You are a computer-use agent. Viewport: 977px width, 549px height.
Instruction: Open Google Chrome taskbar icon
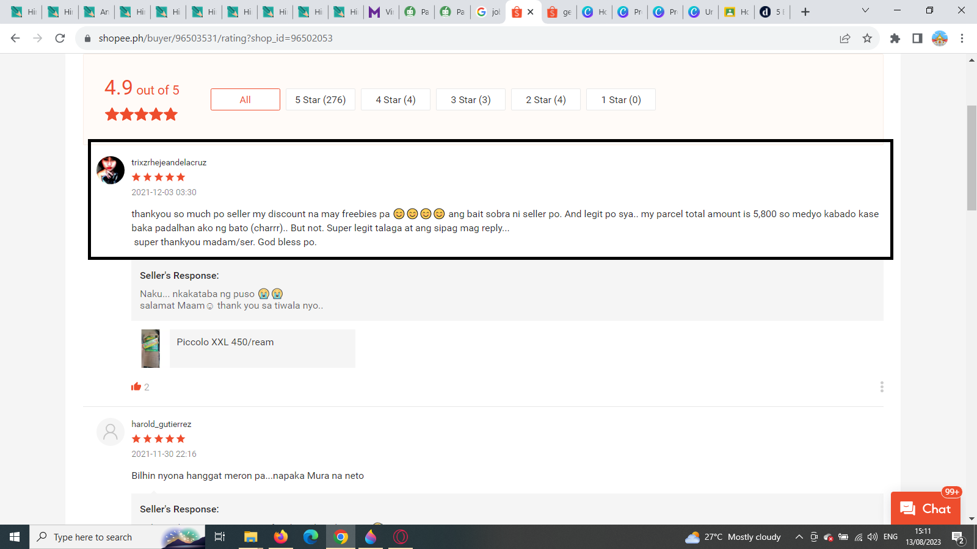[x=341, y=537]
